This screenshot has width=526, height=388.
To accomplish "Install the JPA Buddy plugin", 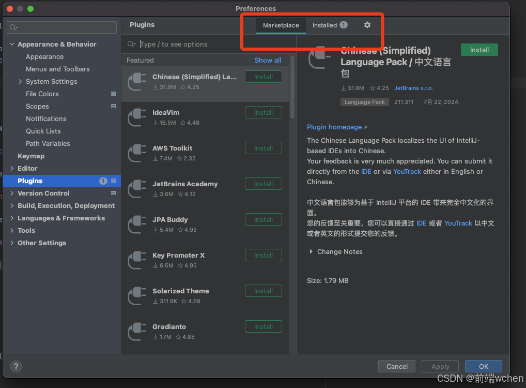I will (x=264, y=219).
